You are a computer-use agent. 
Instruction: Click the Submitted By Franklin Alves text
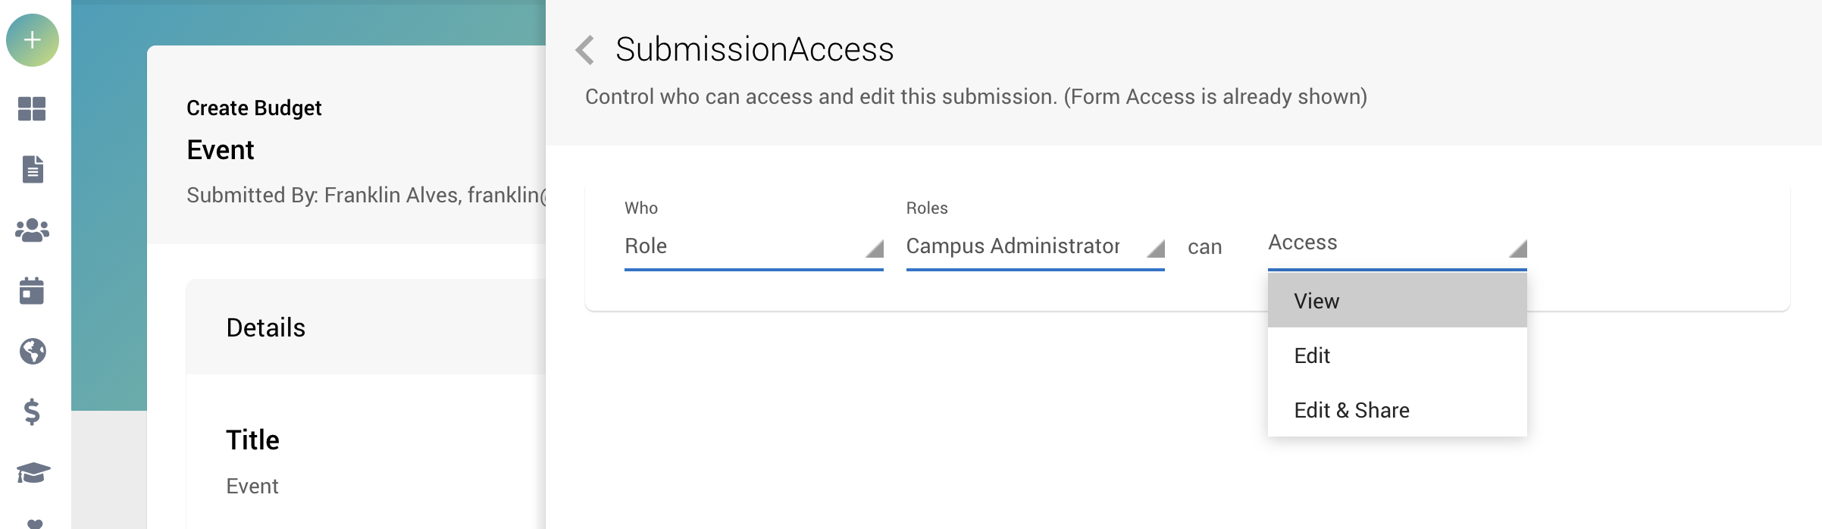coord(366,196)
